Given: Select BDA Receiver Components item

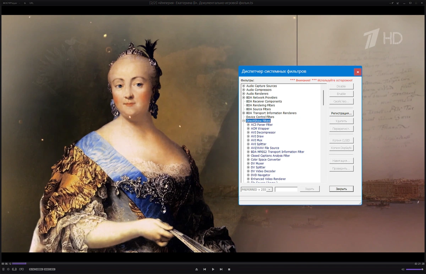Looking at the screenshot, I should point(264,101).
